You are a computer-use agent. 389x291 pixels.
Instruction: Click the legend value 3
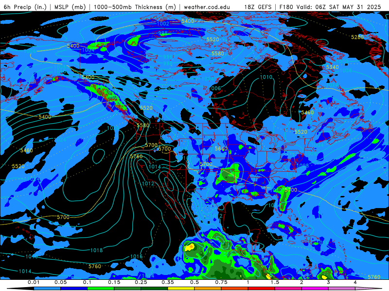[328, 282]
